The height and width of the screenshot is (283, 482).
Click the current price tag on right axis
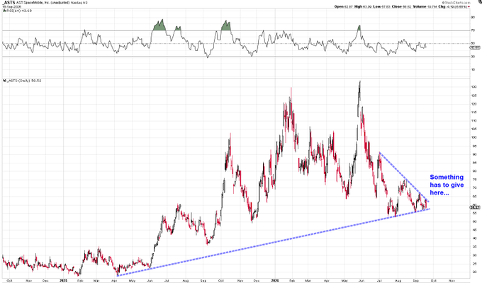pos(475,208)
